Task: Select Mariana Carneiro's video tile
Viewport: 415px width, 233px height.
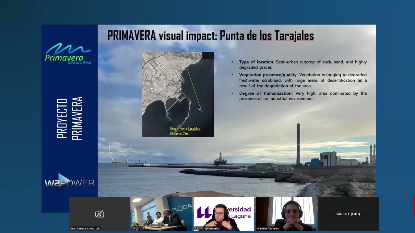Action: click(x=286, y=214)
